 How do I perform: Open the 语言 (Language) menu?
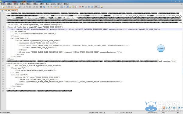pos(35,4)
